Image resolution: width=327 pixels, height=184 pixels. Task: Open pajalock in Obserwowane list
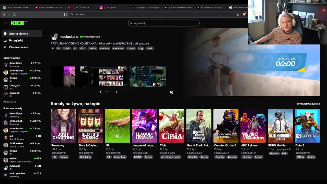pyautogui.click(x=22, y=95)
